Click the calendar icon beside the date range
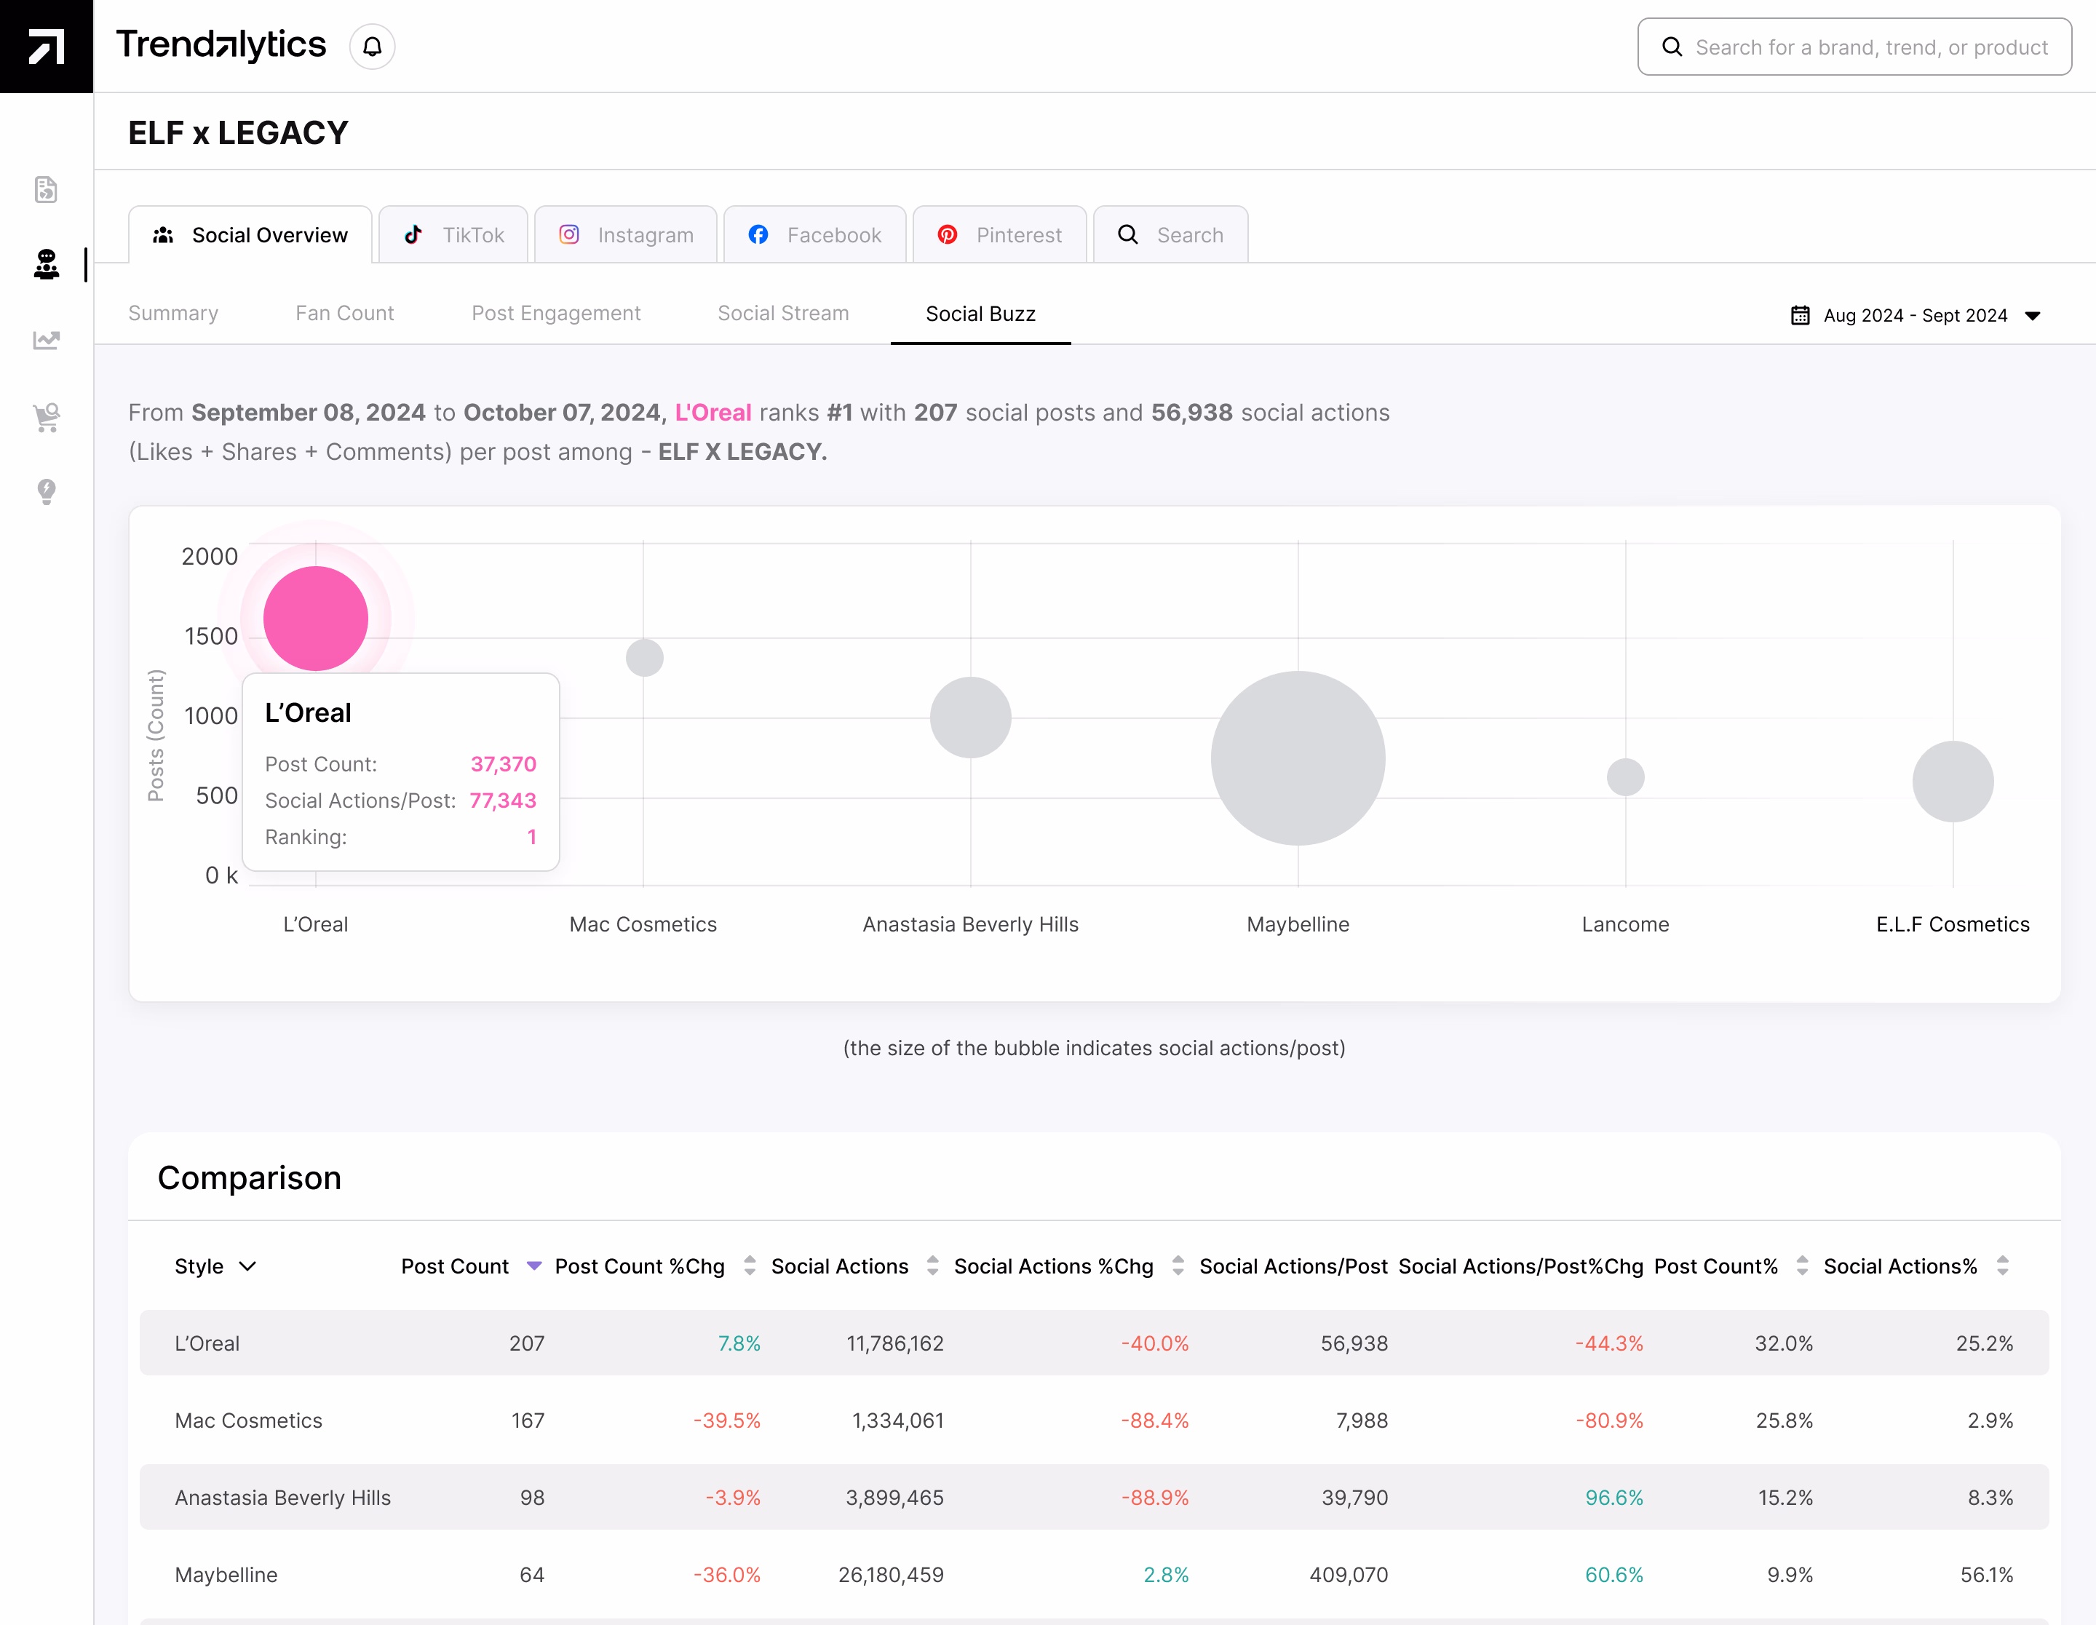The width and height of the screenshot is (2096, 1625). [1801, 316]
